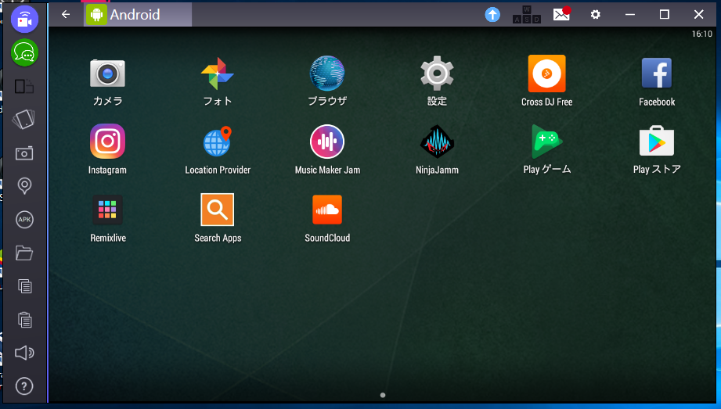Open the 設定 settings app
Screen dimensions: 721x409
pyautogui.click(x=437, y=74)
